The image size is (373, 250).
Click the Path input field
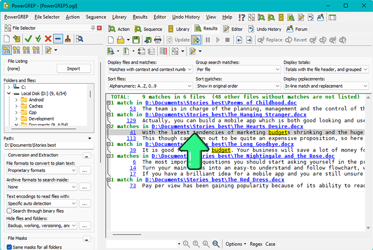coord(49,145)
